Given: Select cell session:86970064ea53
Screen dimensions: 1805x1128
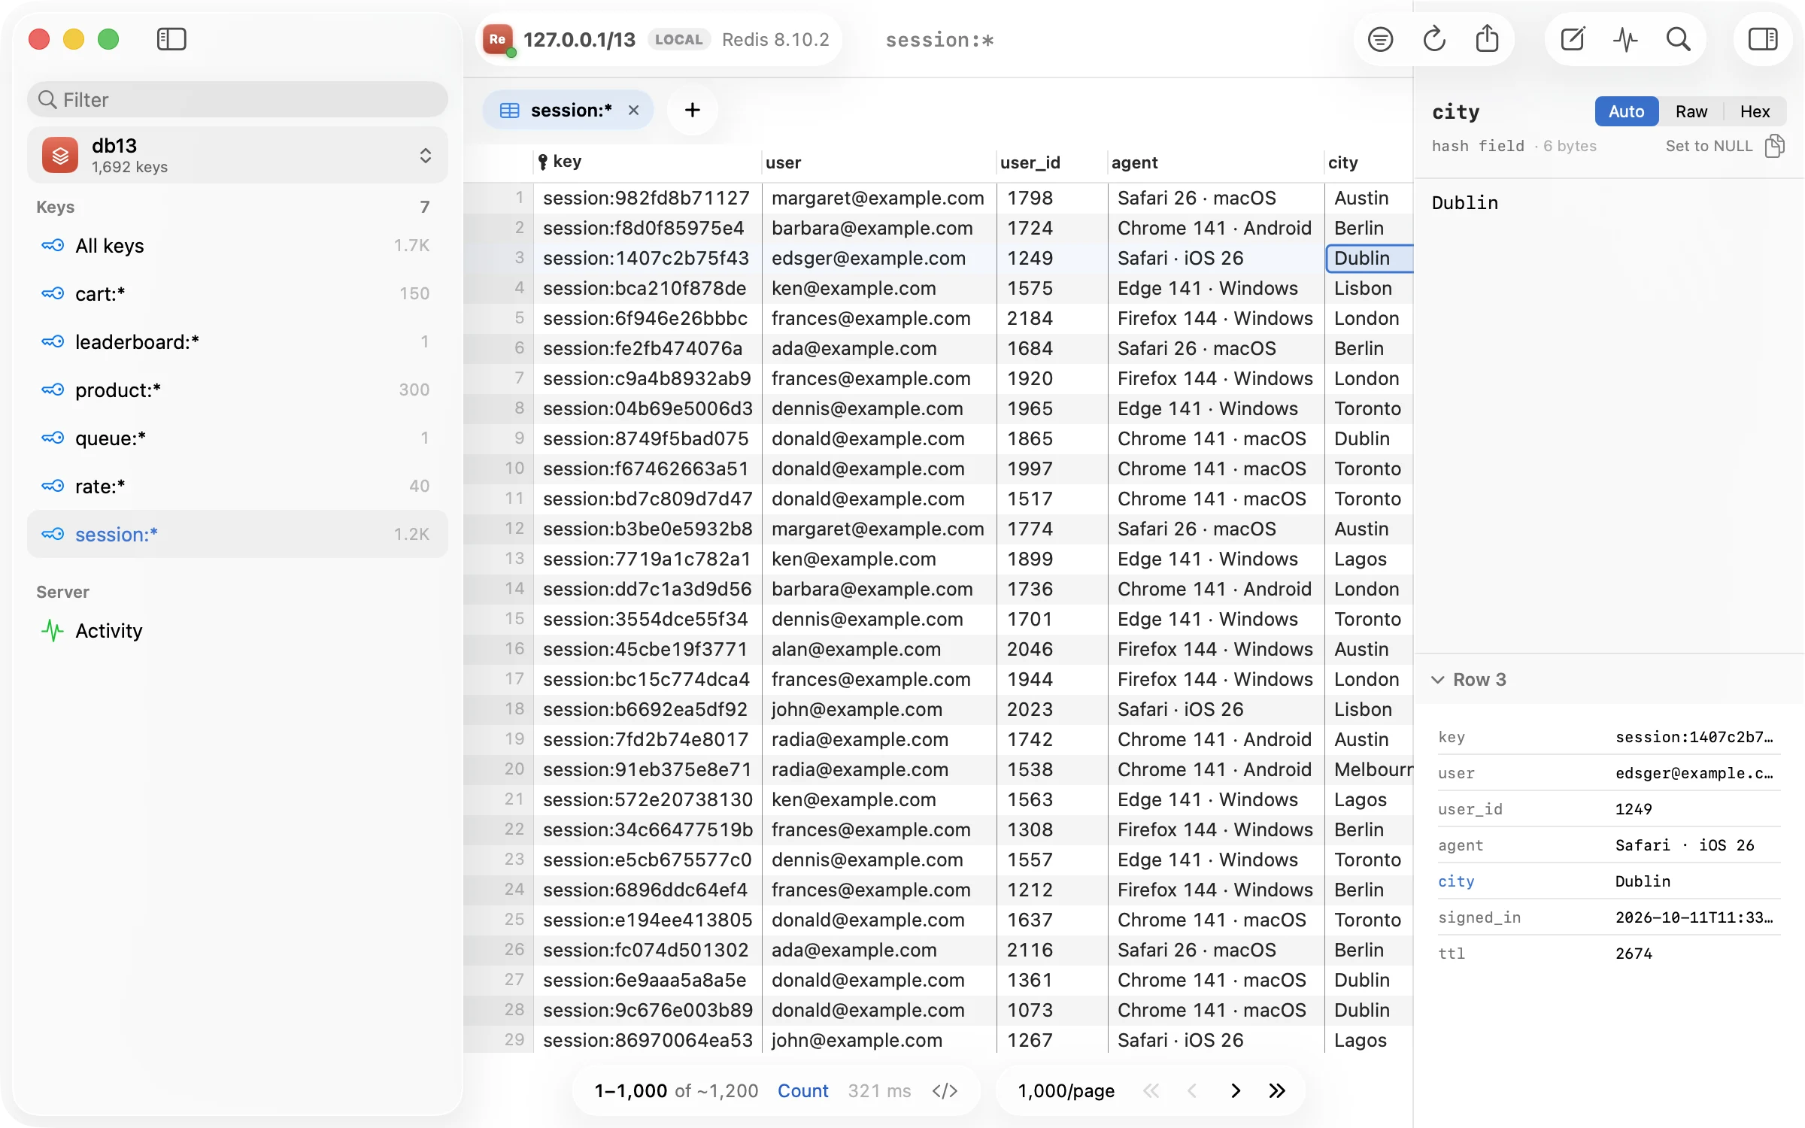Looking at the screenshot, I should pyautogui.click(x=648, y=1040).
